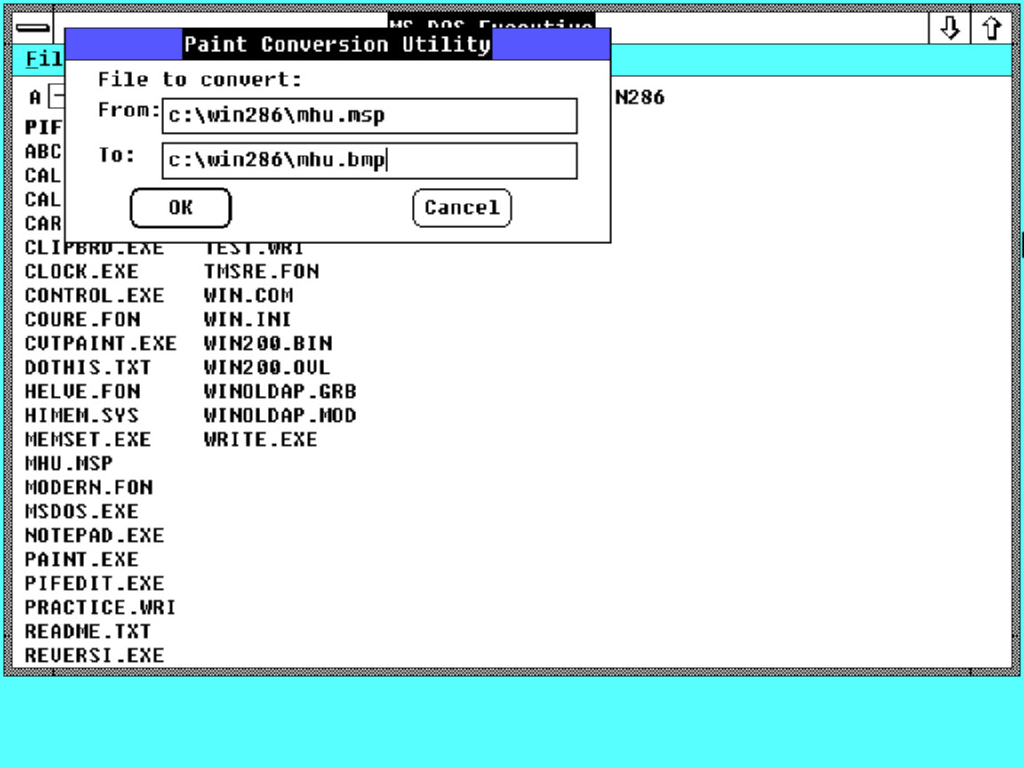Select COURE.FON in file list
Viewport: 1024px width, 768px height.
(x=83, y=320)
